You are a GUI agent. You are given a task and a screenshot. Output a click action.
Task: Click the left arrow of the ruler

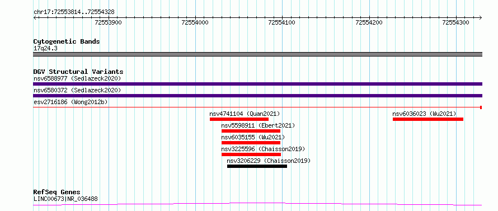point(35,17)
